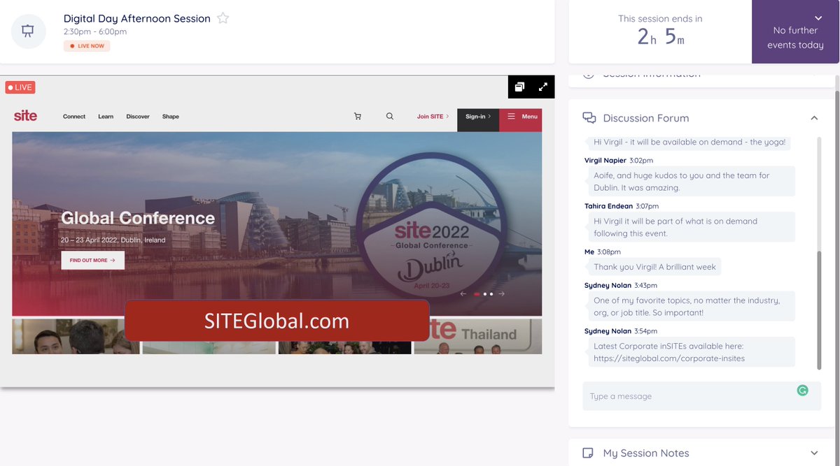This screenshot has height=466, width=840.
Task: Click the '20 – 23 April 2022, Dublin, Ireland' text
Action: [x=113, y=240]
